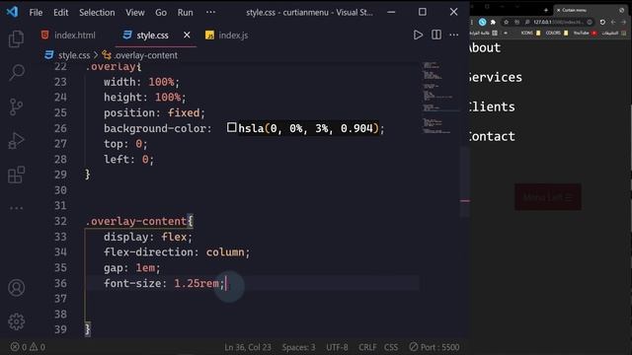Reload the page in the browser
Viewport: 632px width, 355px height.
602,22
